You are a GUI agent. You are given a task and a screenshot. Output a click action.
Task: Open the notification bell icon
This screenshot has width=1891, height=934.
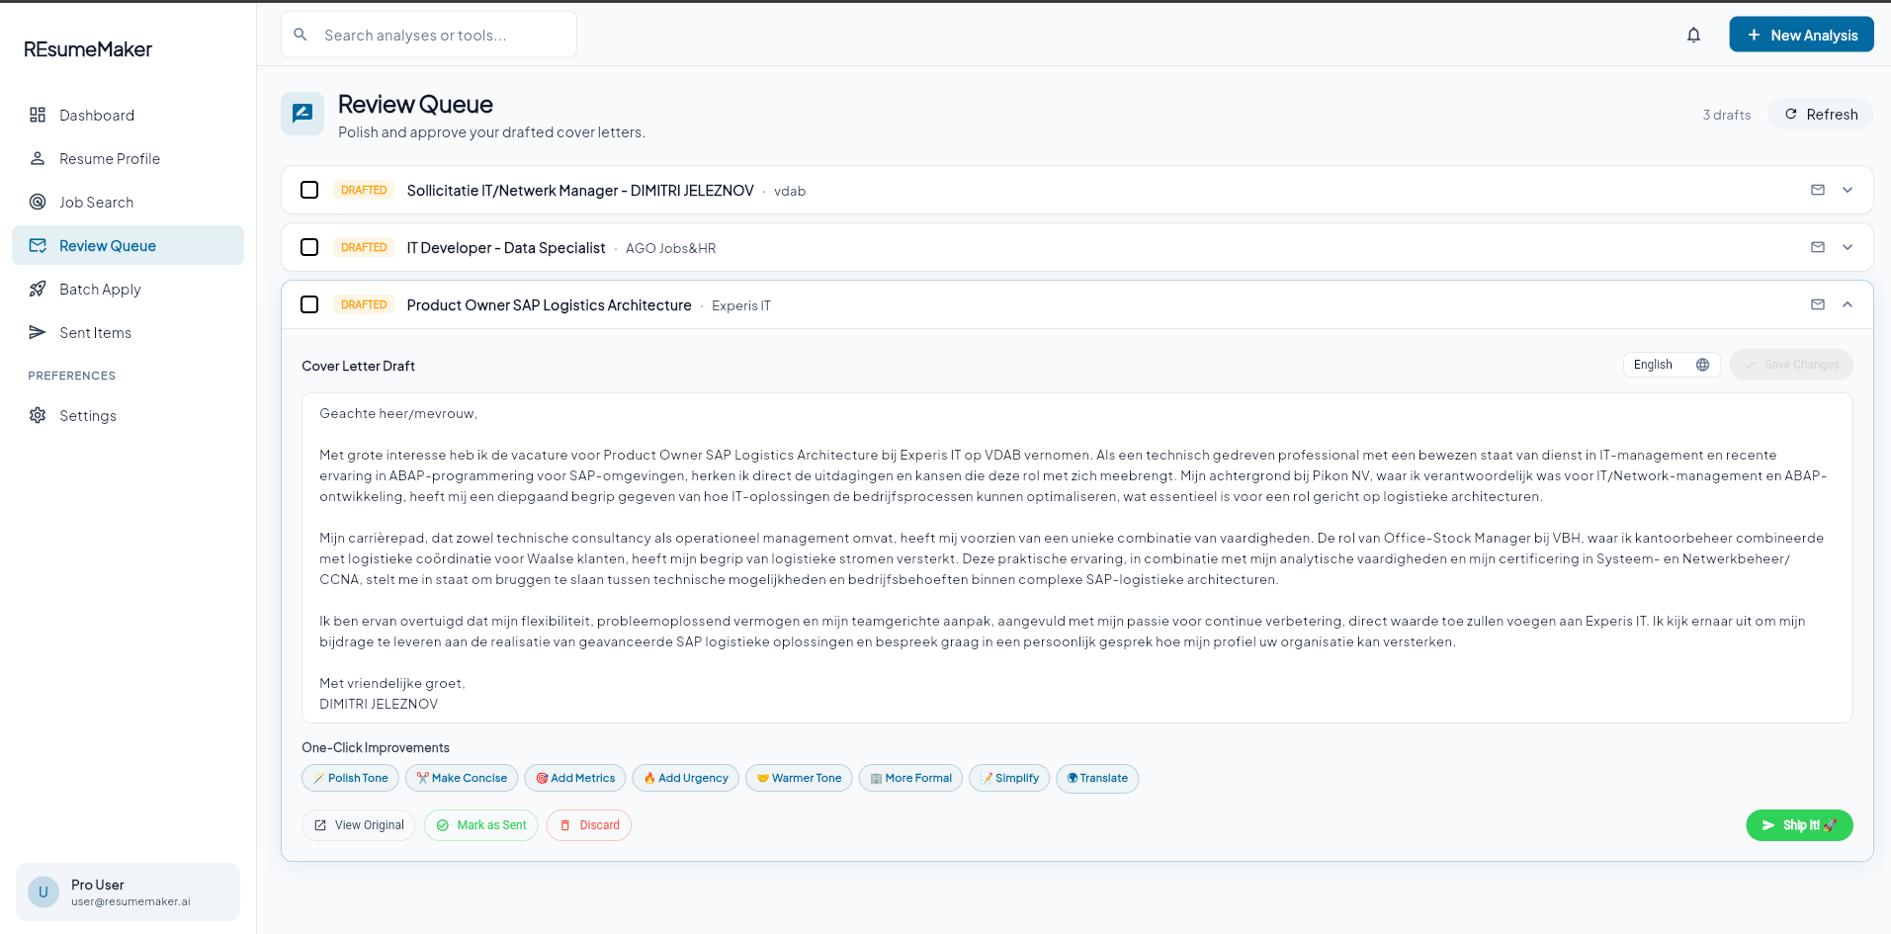(1694, 34)
